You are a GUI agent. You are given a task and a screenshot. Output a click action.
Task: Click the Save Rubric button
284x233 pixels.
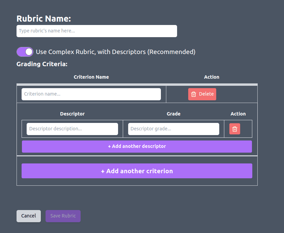[63, 216]
